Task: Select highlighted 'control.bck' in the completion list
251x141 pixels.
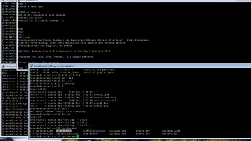Action: pos(64,131)
